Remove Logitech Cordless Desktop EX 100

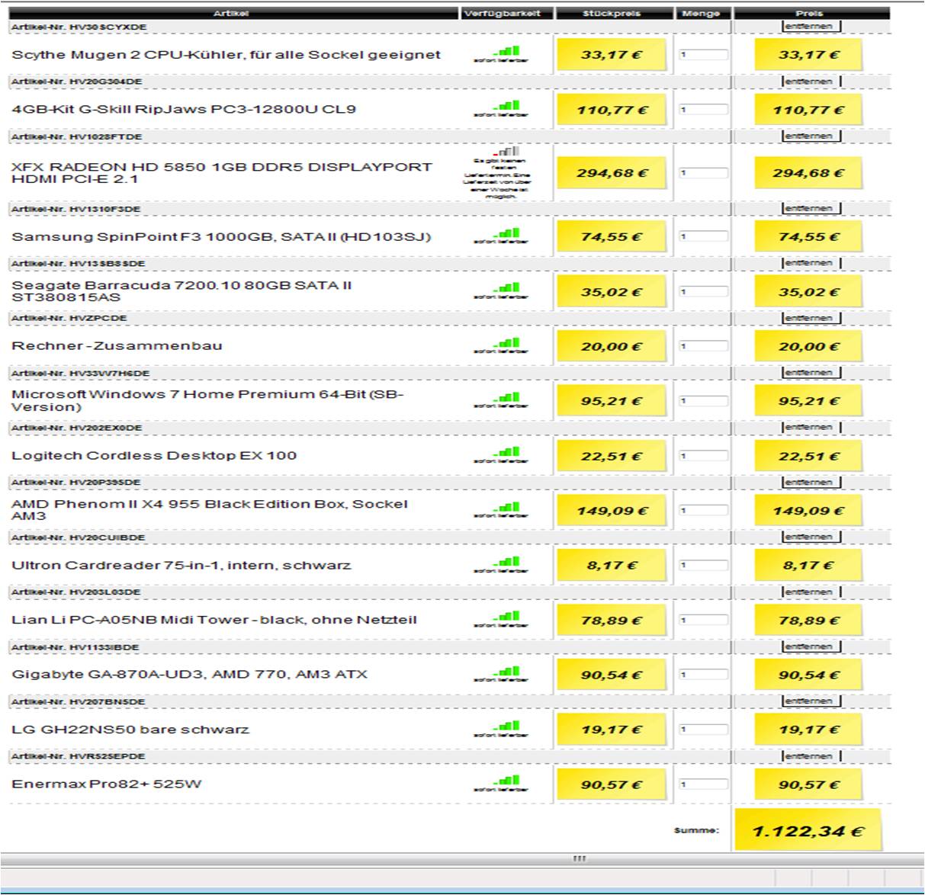point(811,427)
